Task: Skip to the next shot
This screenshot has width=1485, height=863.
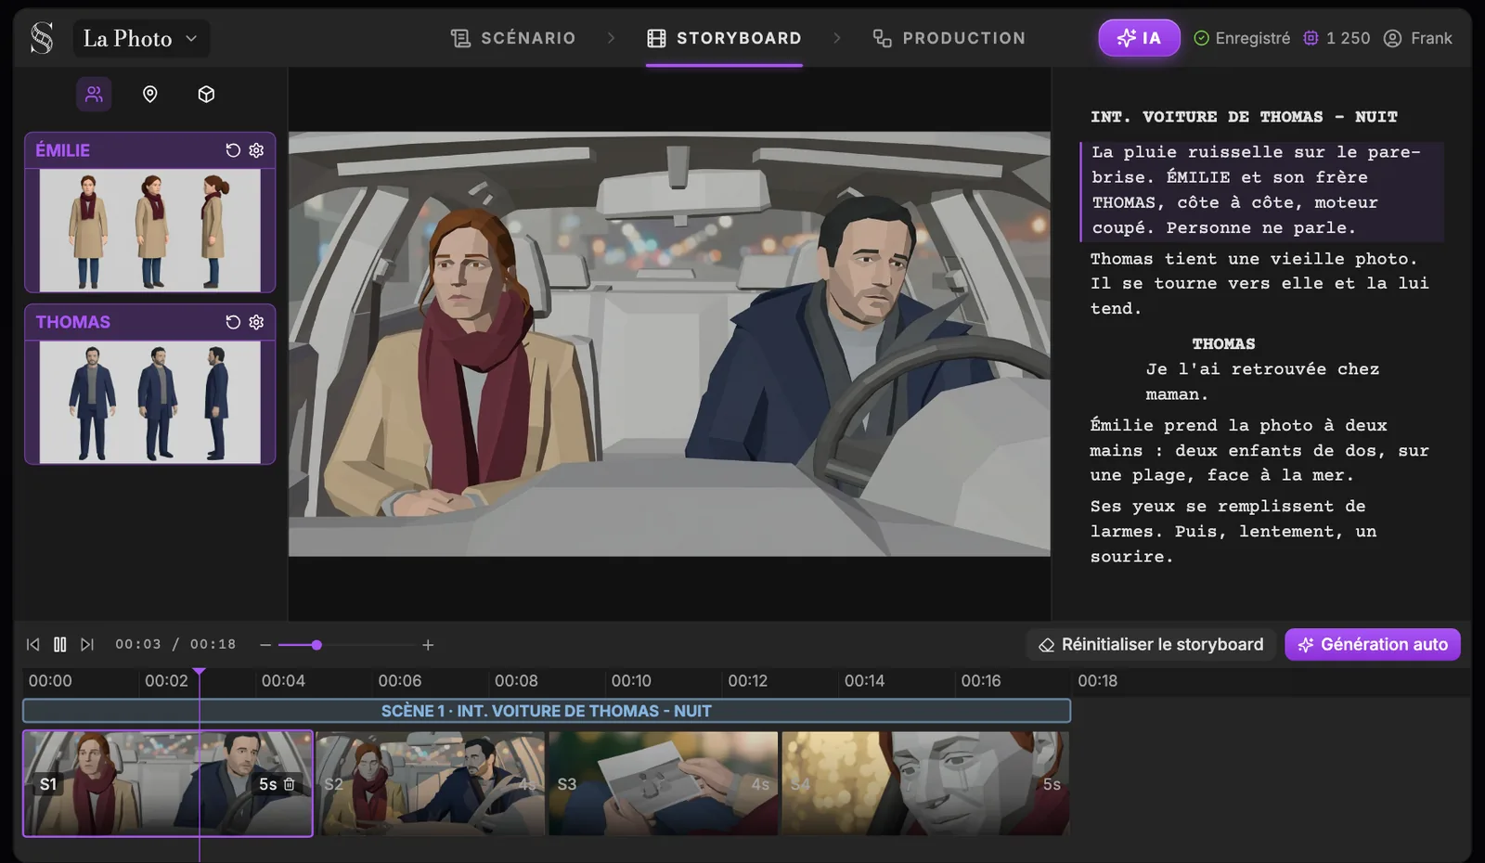Action: click(87, 644)
